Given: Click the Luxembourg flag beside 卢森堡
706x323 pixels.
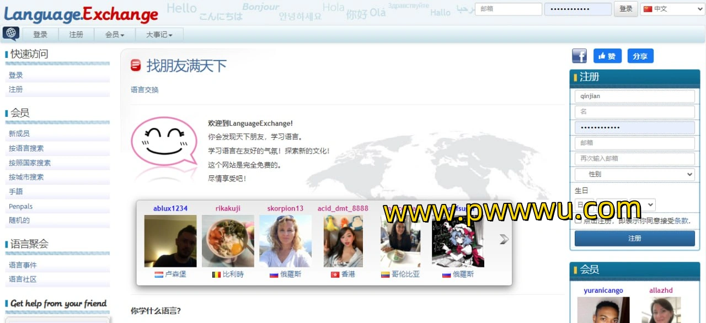Looking at the screenshot, I should click(159, 274).
